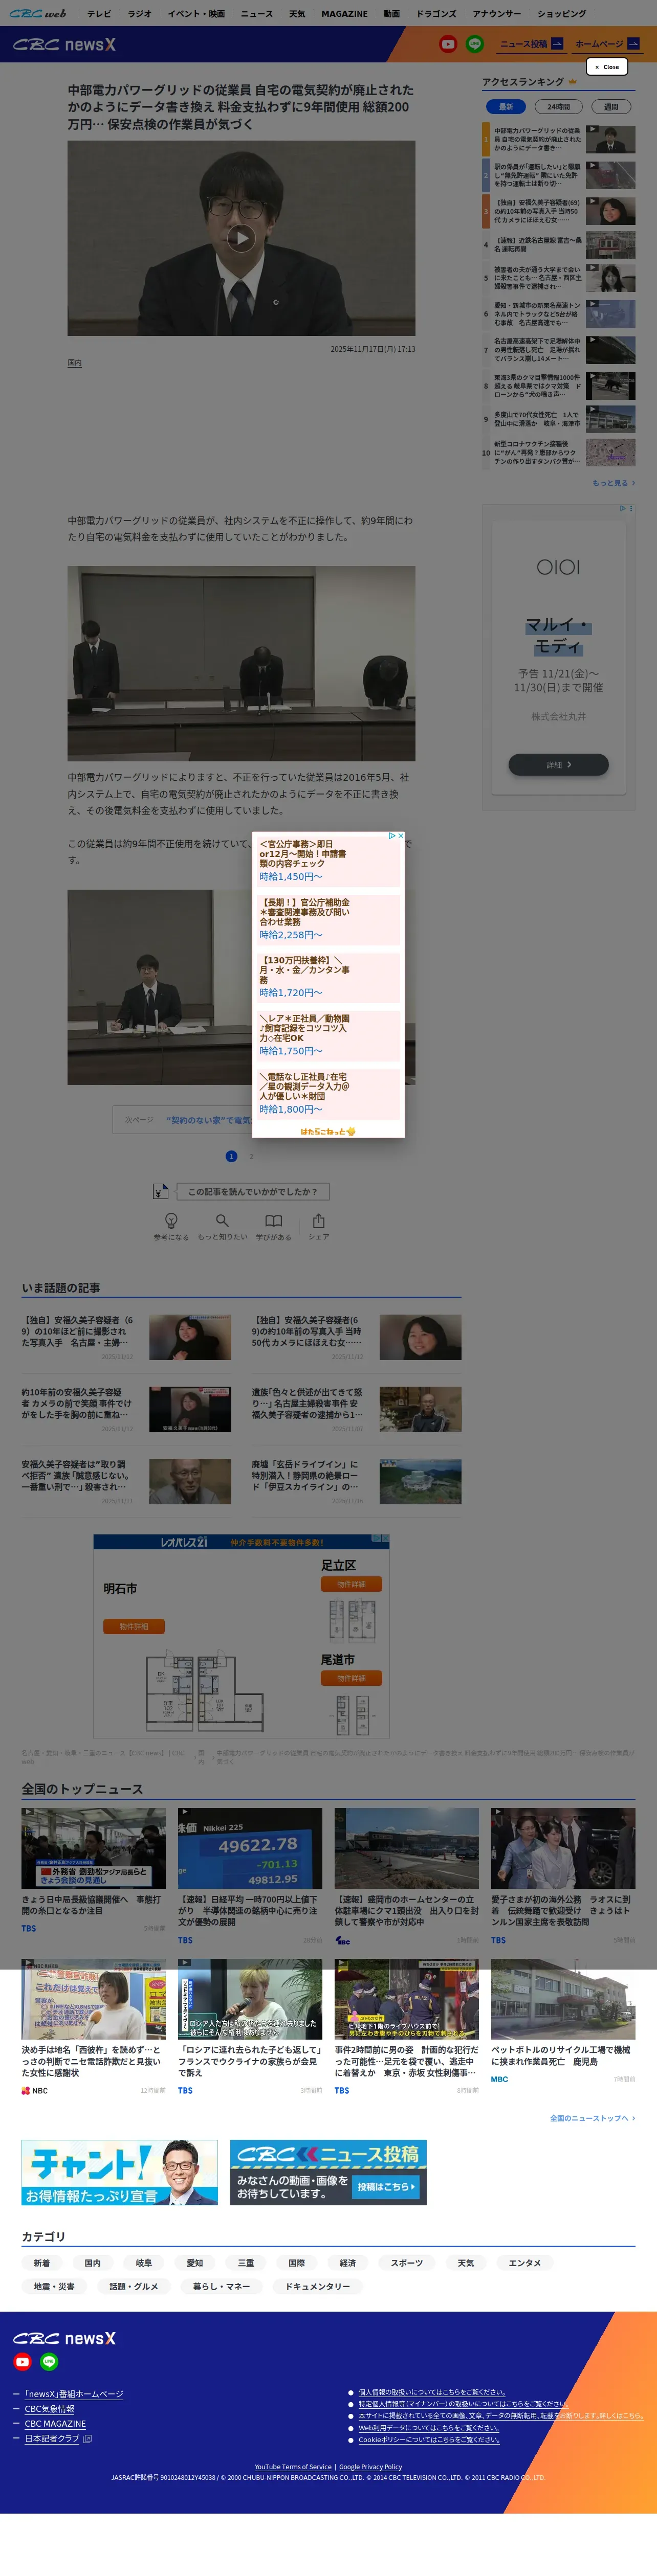
Task: Open ラジオ in the top navigation
Action: point(140,14)
